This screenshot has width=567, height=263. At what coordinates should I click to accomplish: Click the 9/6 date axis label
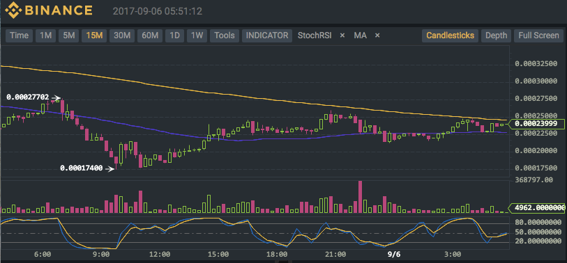[x=394, y=255]
